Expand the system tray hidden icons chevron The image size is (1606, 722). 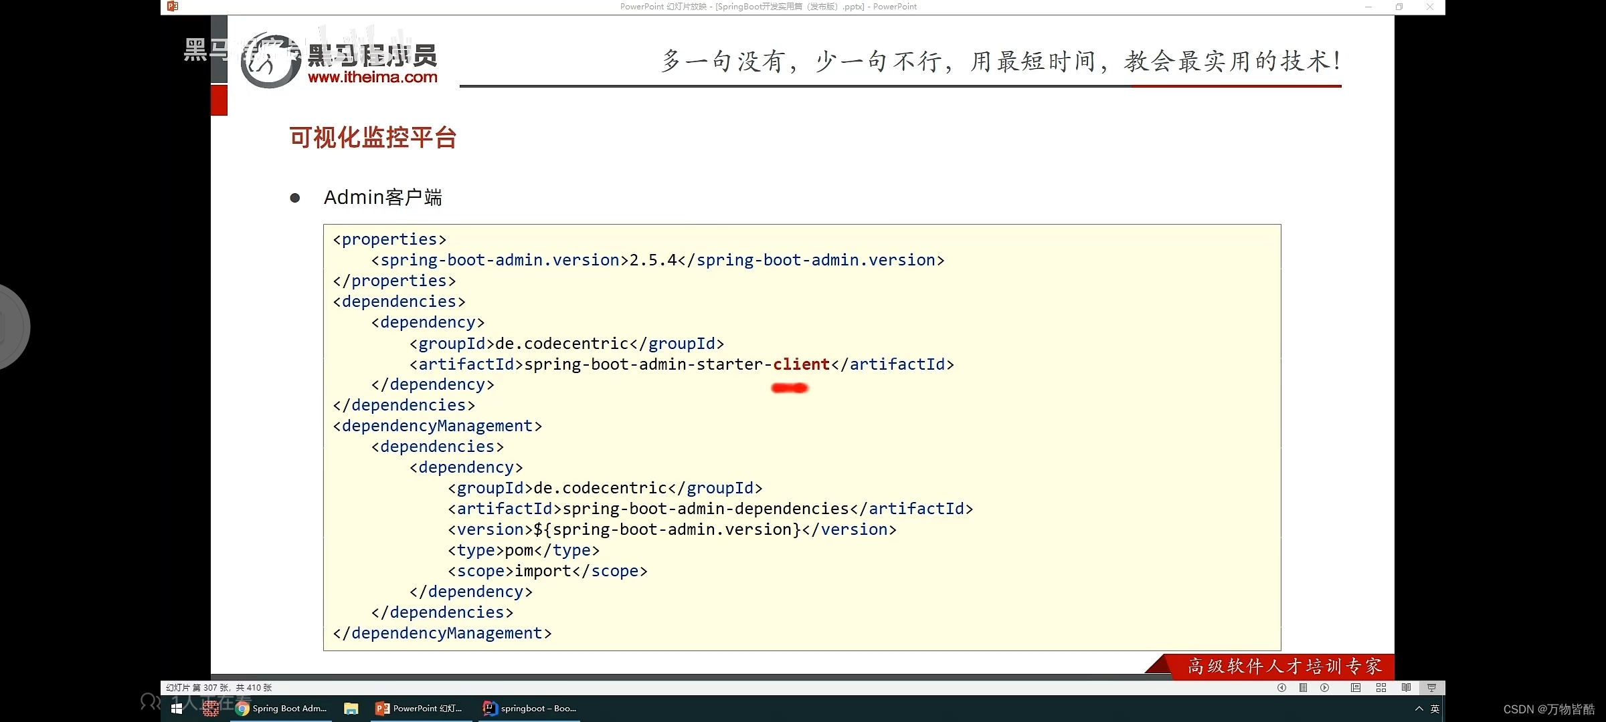coord(1419,709)
